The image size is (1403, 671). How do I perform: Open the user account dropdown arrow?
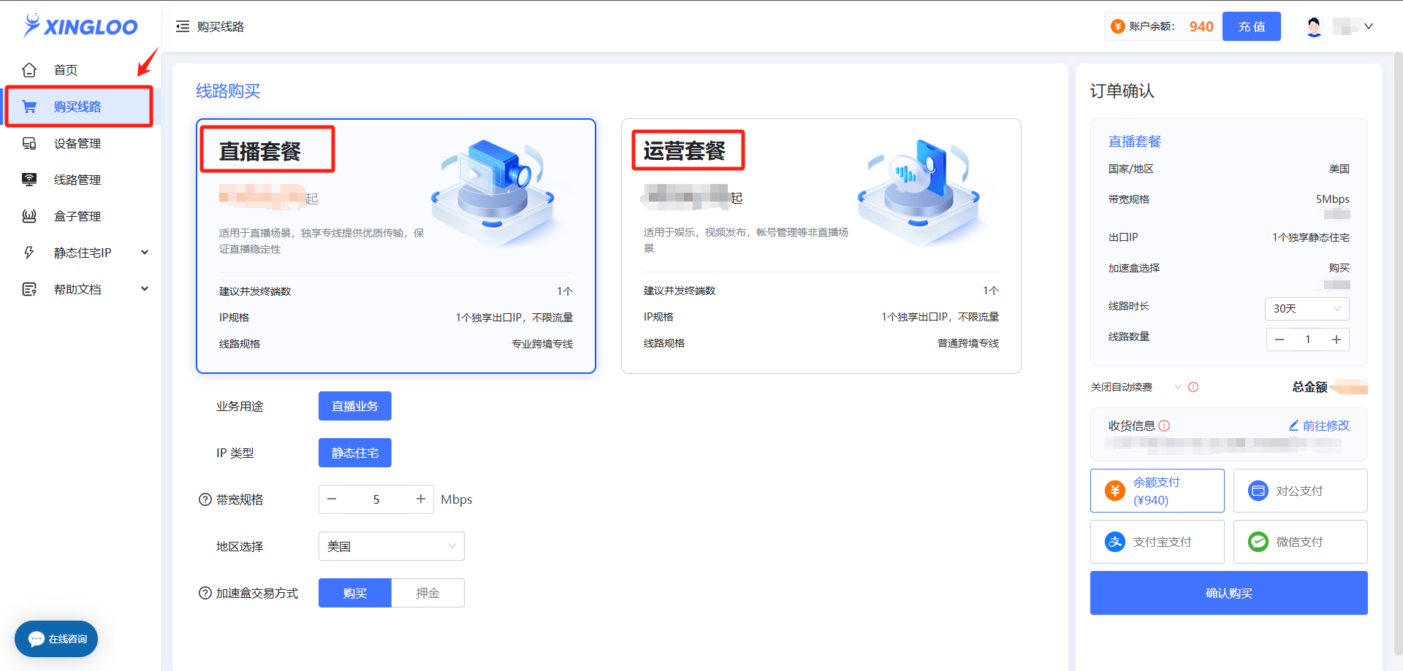tap(1369, 26)
